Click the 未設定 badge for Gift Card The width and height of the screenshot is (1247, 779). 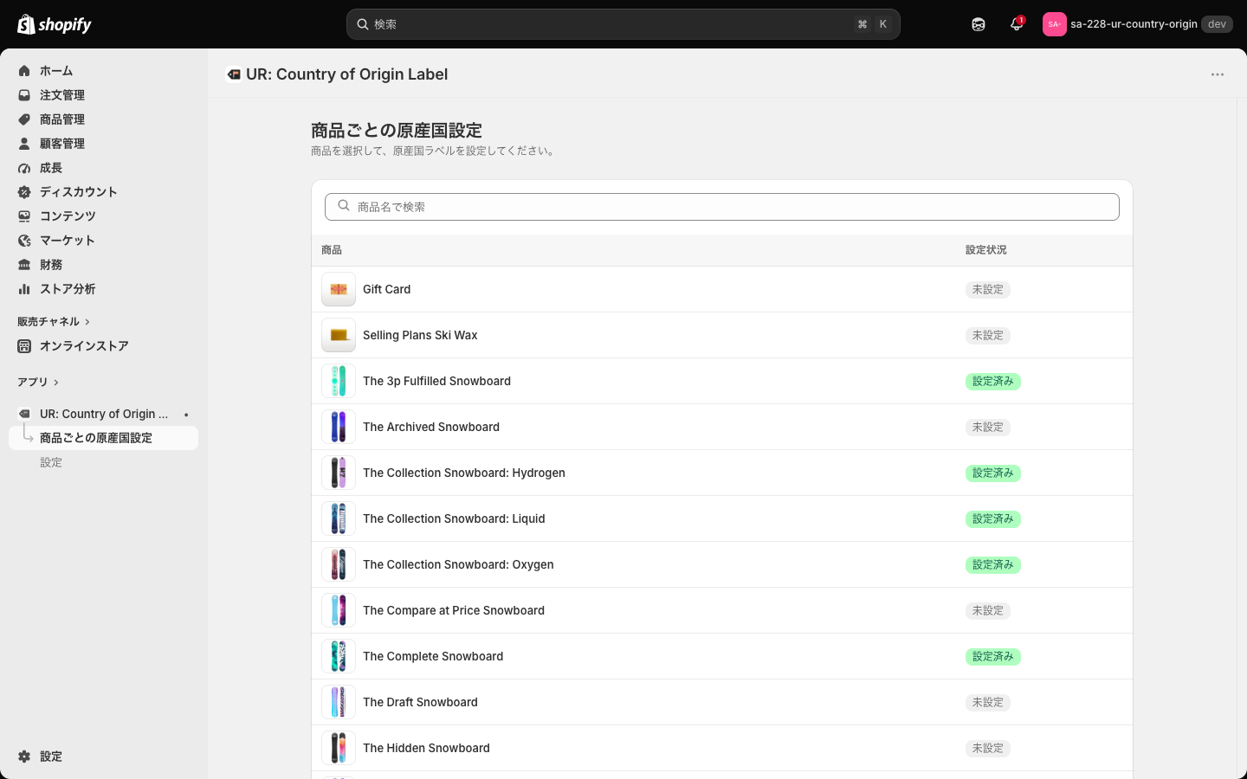click(988, 290)
